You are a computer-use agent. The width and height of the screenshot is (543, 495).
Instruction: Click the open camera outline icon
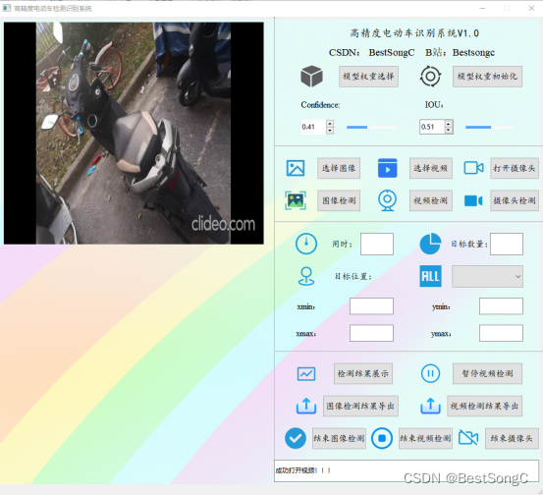pyautogui.click(x=473, y=168)
